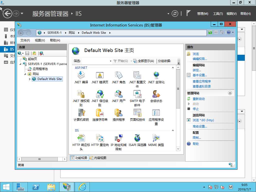Click the save icon in 连接 toolbar
This screenshot has height=192, width=256.
(27, 53)
